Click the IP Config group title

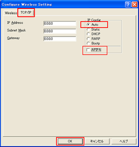(x=94, y=20)
